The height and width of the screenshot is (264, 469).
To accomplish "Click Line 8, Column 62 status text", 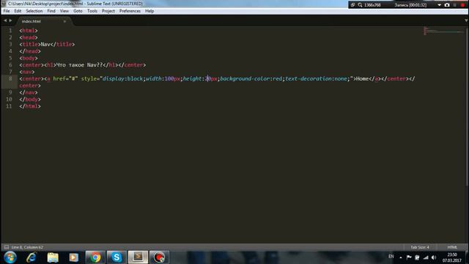I will (27, 247).
